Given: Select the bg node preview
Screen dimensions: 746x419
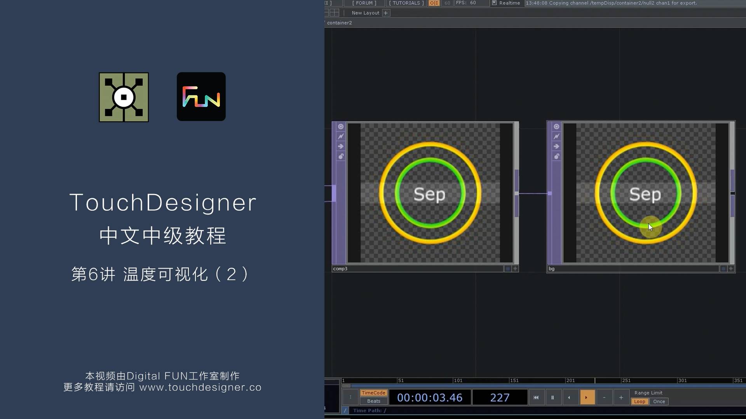Looking at the screenshot, I should (x=646, y=193).
